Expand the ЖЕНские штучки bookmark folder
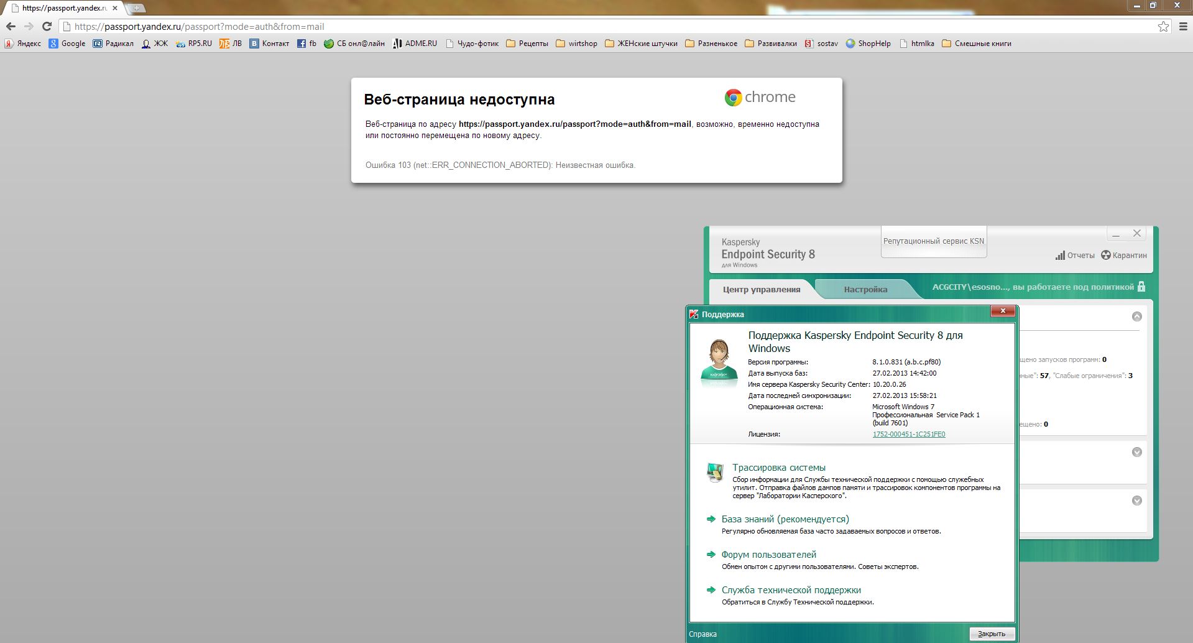This screenshot has width=1193, height=643. click(641, 44)
